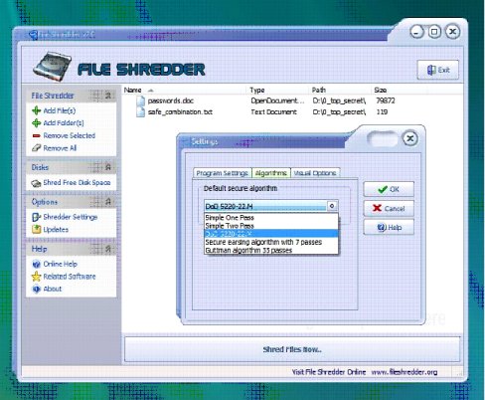Click the Shredder Settings icon
485x400 pixels.
click(36, 217)
